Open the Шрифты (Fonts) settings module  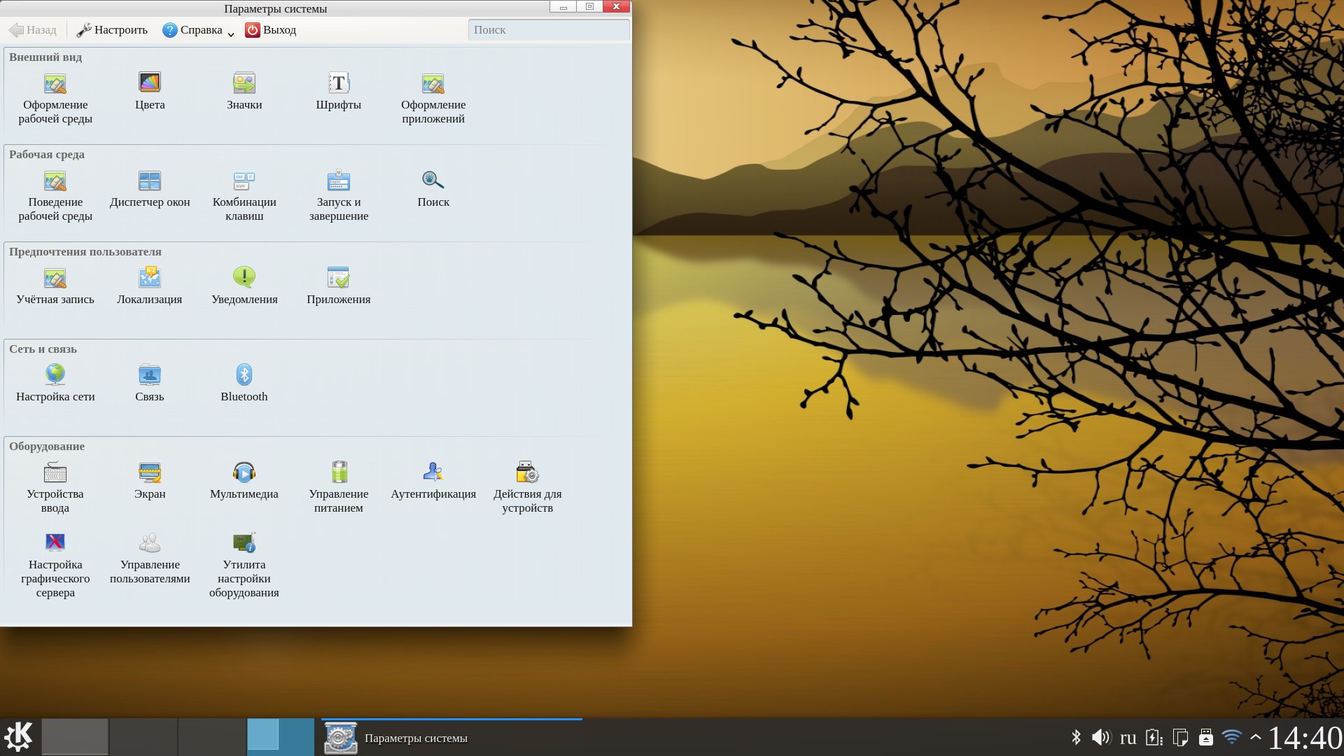tap(339, 83)
